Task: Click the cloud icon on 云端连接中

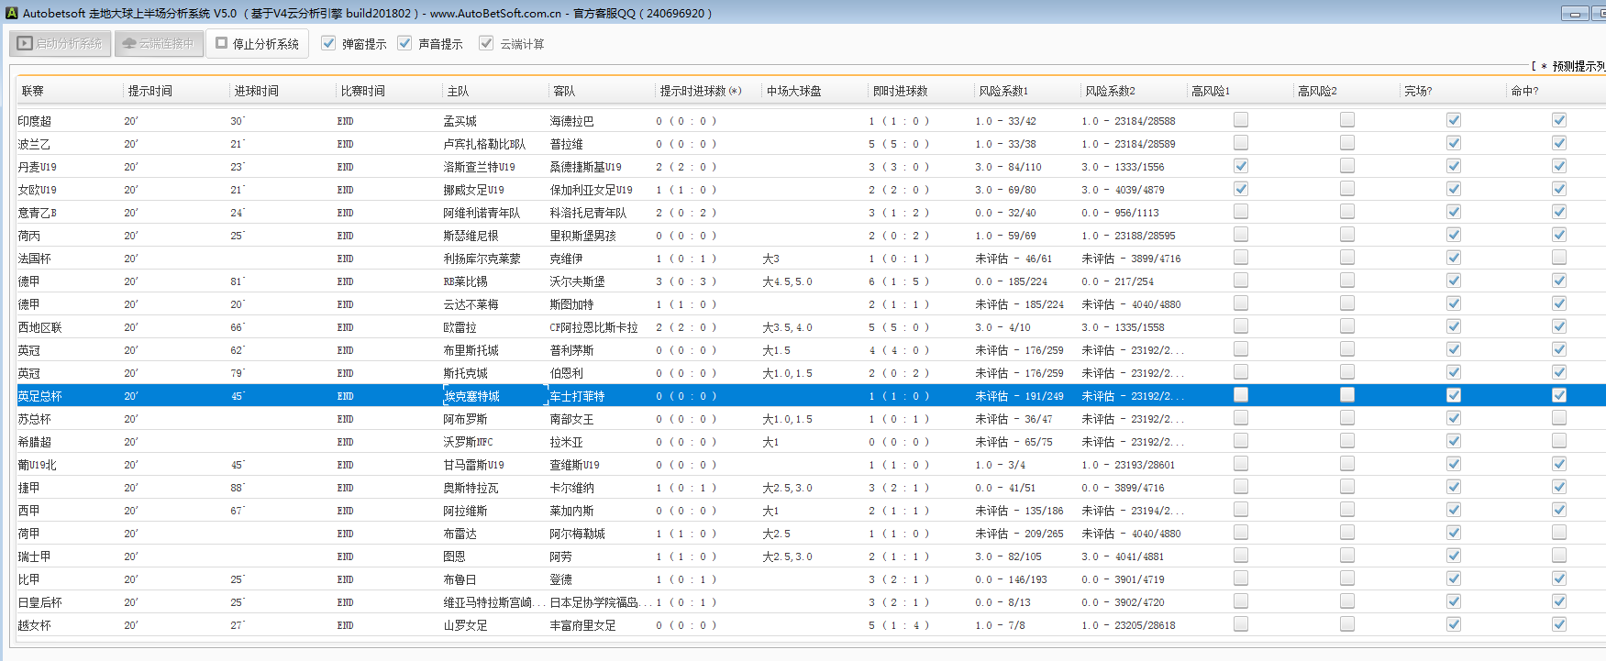Action: (x=128, y=43)
